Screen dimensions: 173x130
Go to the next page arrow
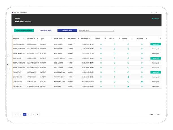33,114
